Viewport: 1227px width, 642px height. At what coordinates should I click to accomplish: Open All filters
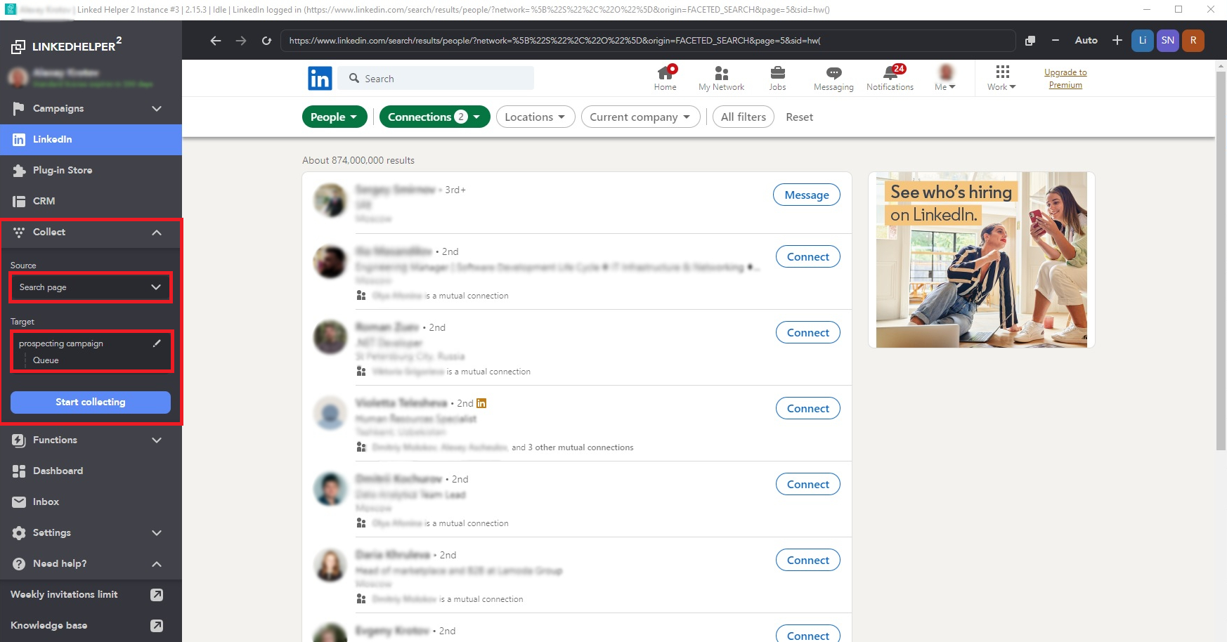(x=744, y=117)
